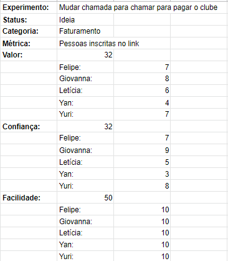The width and height of the screenshot is (228, 261).
Task: Select Yan's Valor score cell 4
Action: point(142,102)
